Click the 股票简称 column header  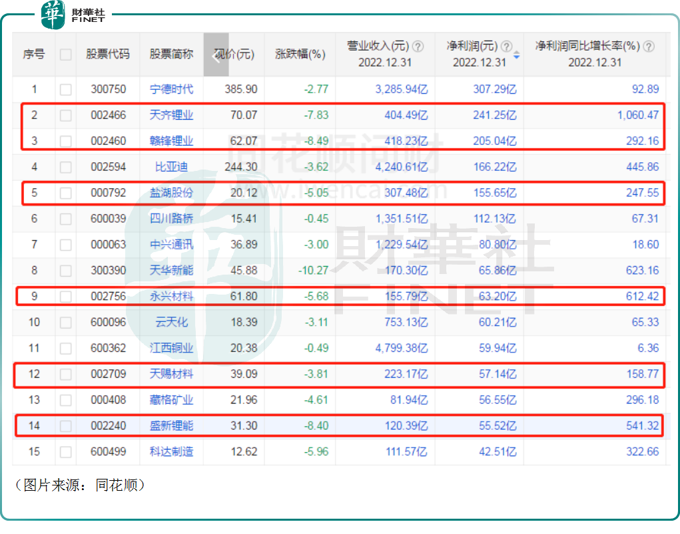pyautogui.click(x=171, y=54)
